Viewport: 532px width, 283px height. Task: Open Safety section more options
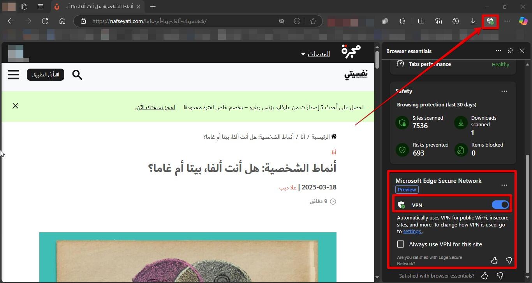(x=504, y=91)
